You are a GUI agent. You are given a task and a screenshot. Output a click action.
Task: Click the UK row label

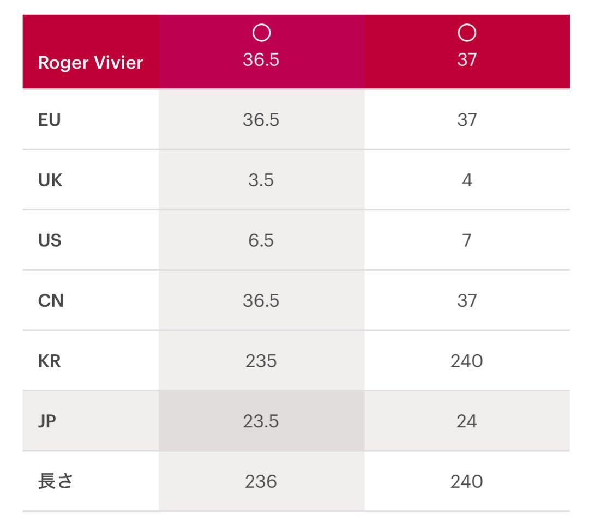click(x=50, y=180)
